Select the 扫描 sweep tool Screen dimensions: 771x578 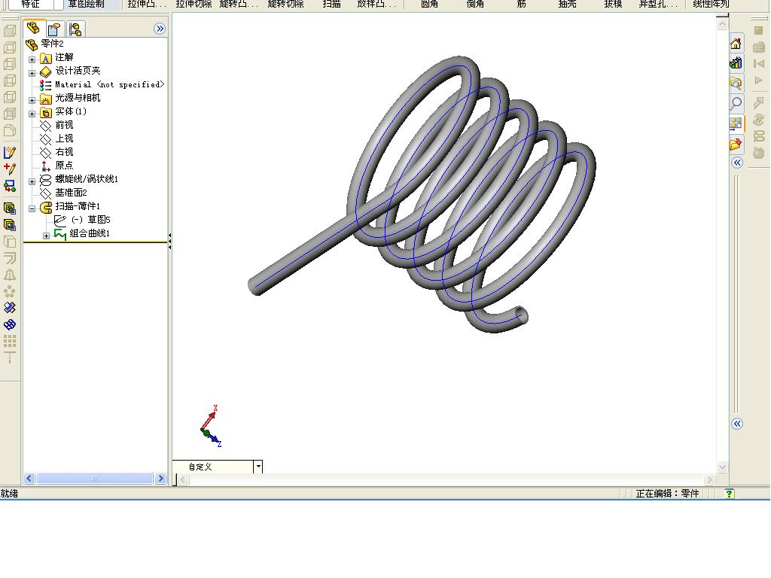[x=331, y=5]
